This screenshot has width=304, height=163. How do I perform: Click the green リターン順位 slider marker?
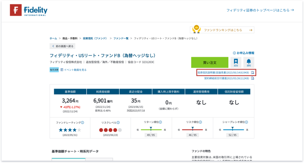click(x=151, y=129)
